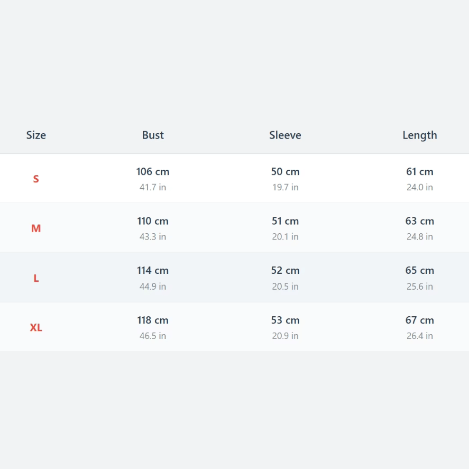The height and width of the screenshot is (469, 469).
Task: Click the 67 cm length value
Action: click(419, 320)
